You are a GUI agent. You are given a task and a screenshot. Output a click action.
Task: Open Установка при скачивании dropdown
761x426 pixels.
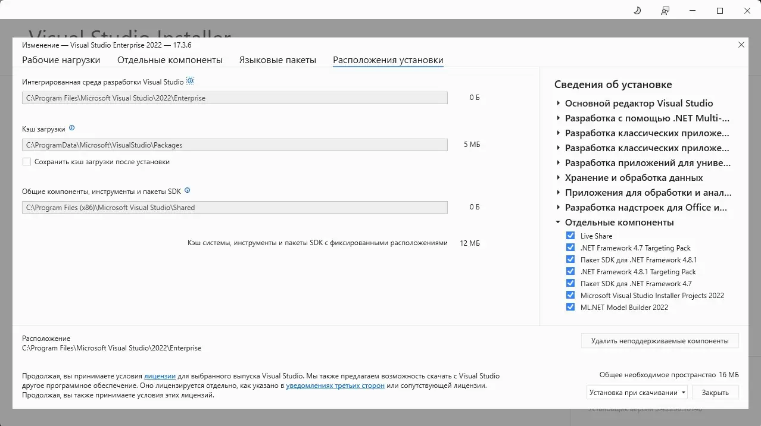(637, 393)
